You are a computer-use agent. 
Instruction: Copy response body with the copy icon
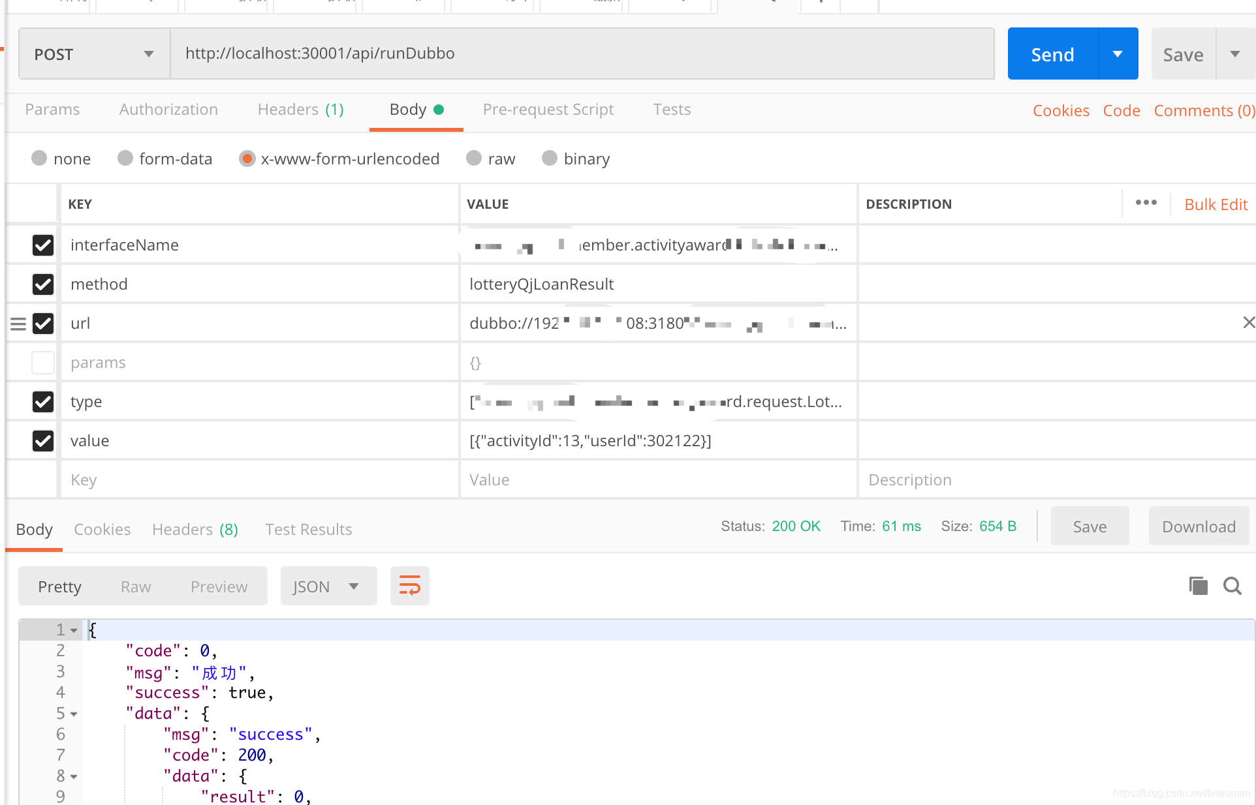pyautogui.click(x=1199, y=586)
